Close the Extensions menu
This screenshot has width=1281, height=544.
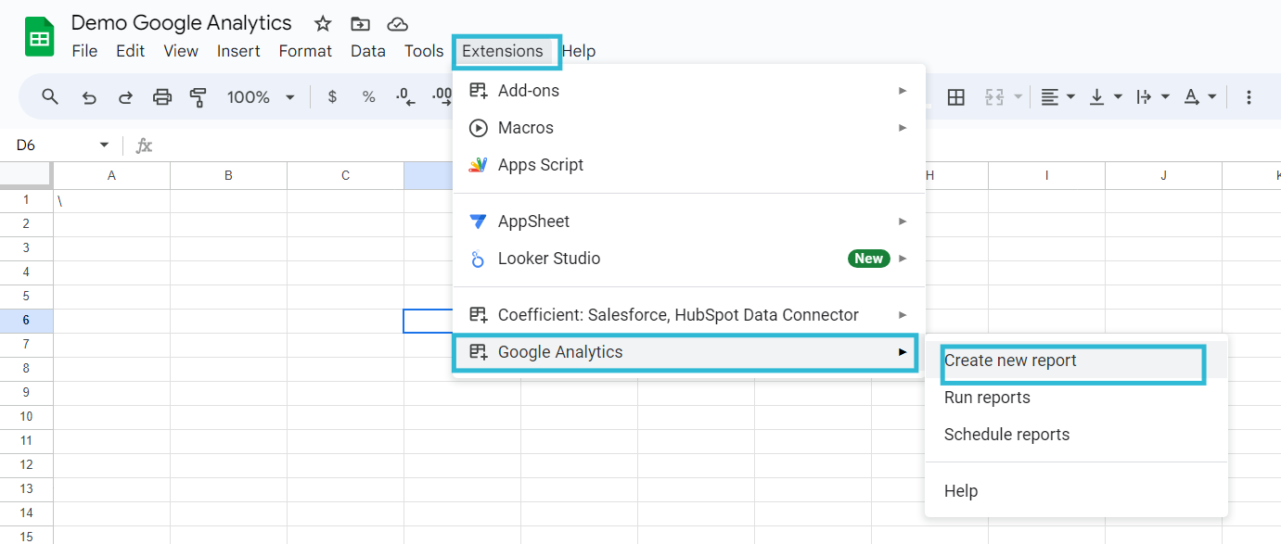point(503,51)
